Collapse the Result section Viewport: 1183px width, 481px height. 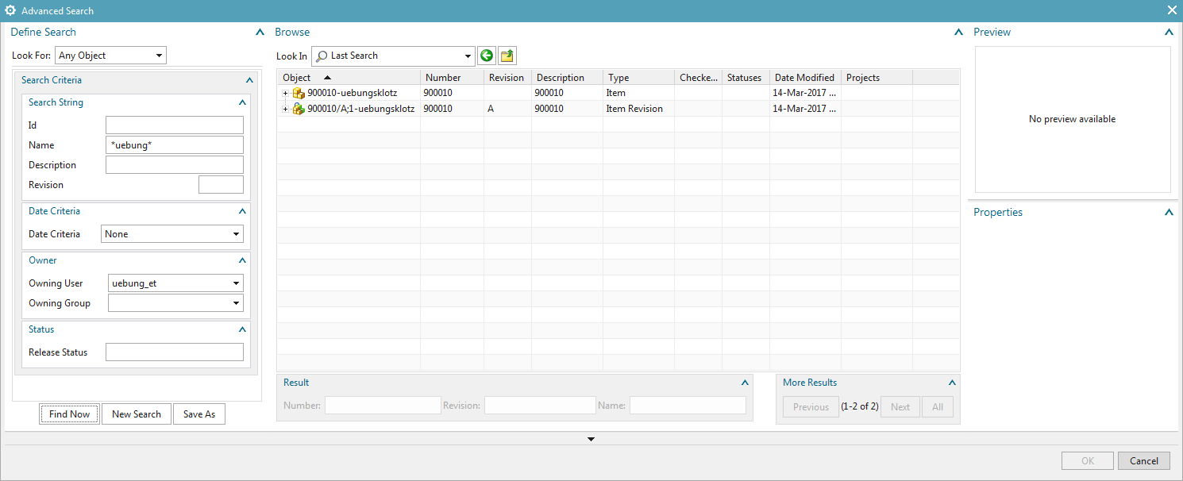pyautogui.click(x=745, y=383)
